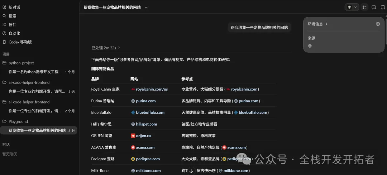Open the 自动化 automation section
The image size is (387, 175).
[14, 33]
